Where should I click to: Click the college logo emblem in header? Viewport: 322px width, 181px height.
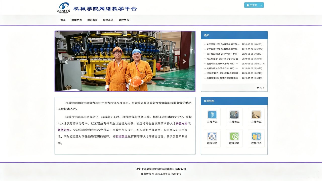pyautogui.click(x=63, y=8)
